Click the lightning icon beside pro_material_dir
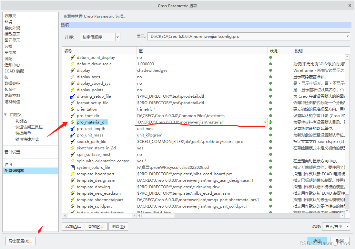355x249 pixels. 72,122
